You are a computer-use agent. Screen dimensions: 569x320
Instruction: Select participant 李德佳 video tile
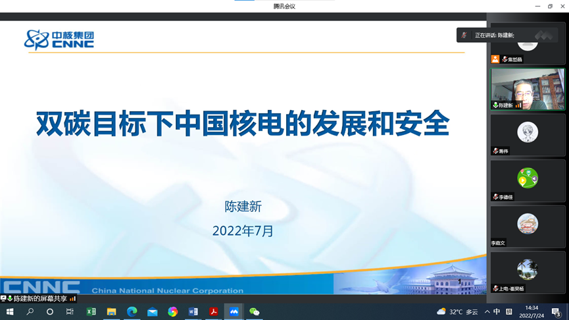[527, 180]
